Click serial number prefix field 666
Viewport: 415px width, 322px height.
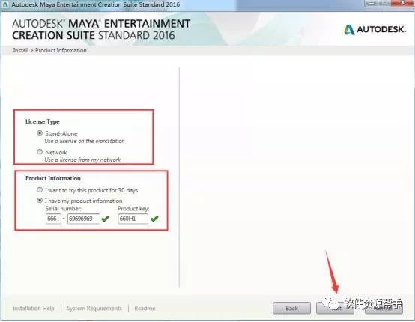(53, 219)
